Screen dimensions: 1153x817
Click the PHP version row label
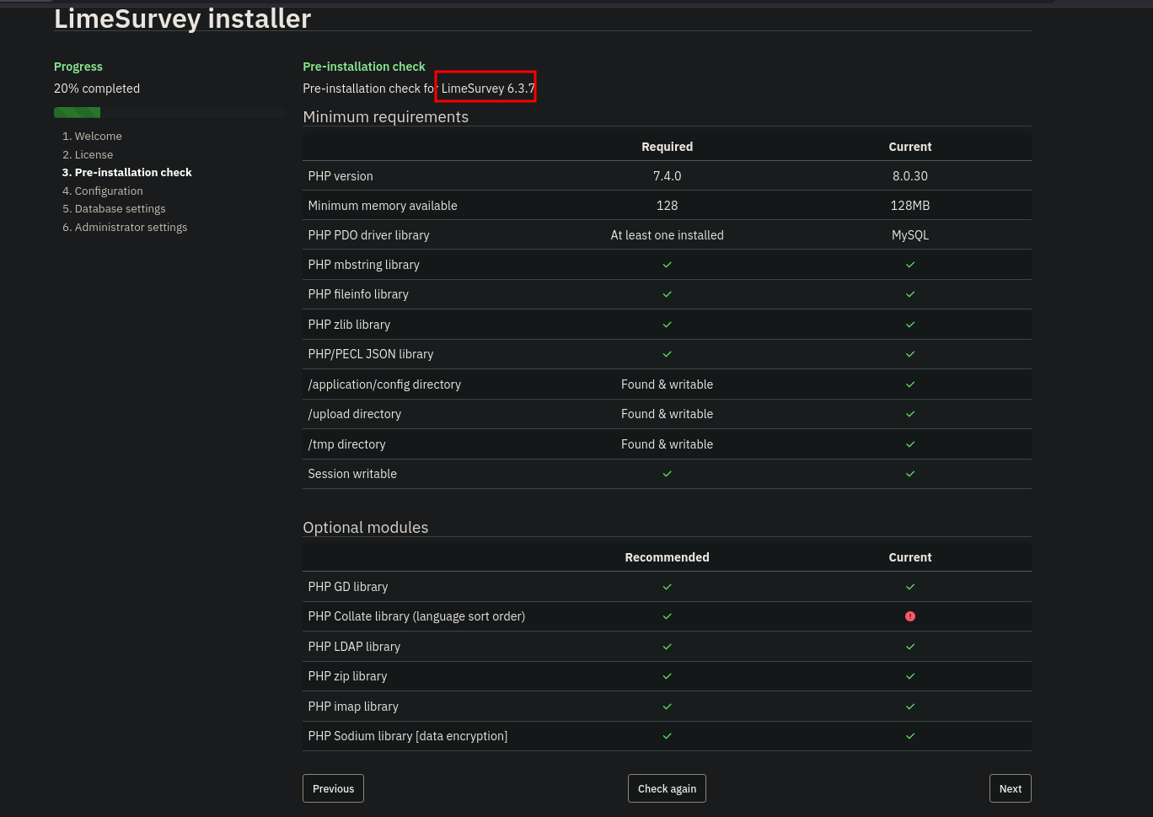pyautogui.click(x=341, y=176)
